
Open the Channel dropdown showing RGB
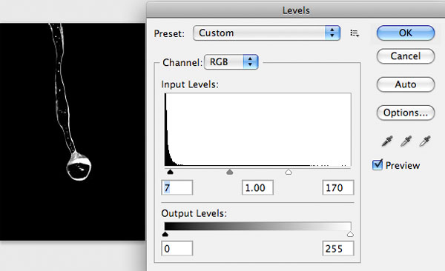pos(231,61)
